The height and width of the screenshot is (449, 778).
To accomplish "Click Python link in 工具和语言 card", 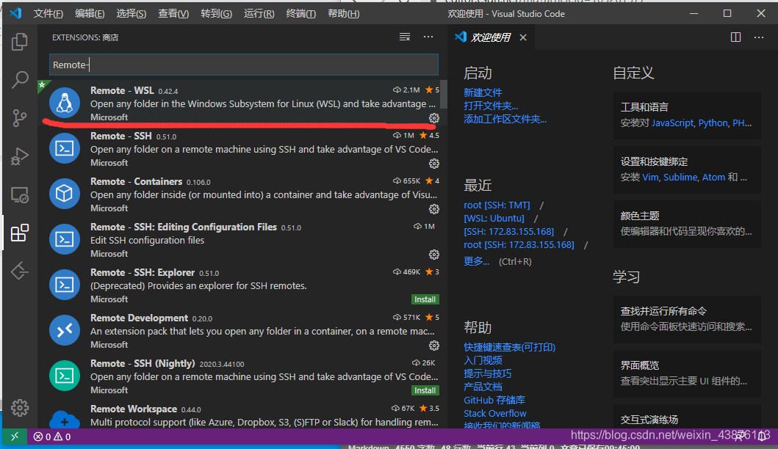I will pyautogui.click(x=713, y=123).
